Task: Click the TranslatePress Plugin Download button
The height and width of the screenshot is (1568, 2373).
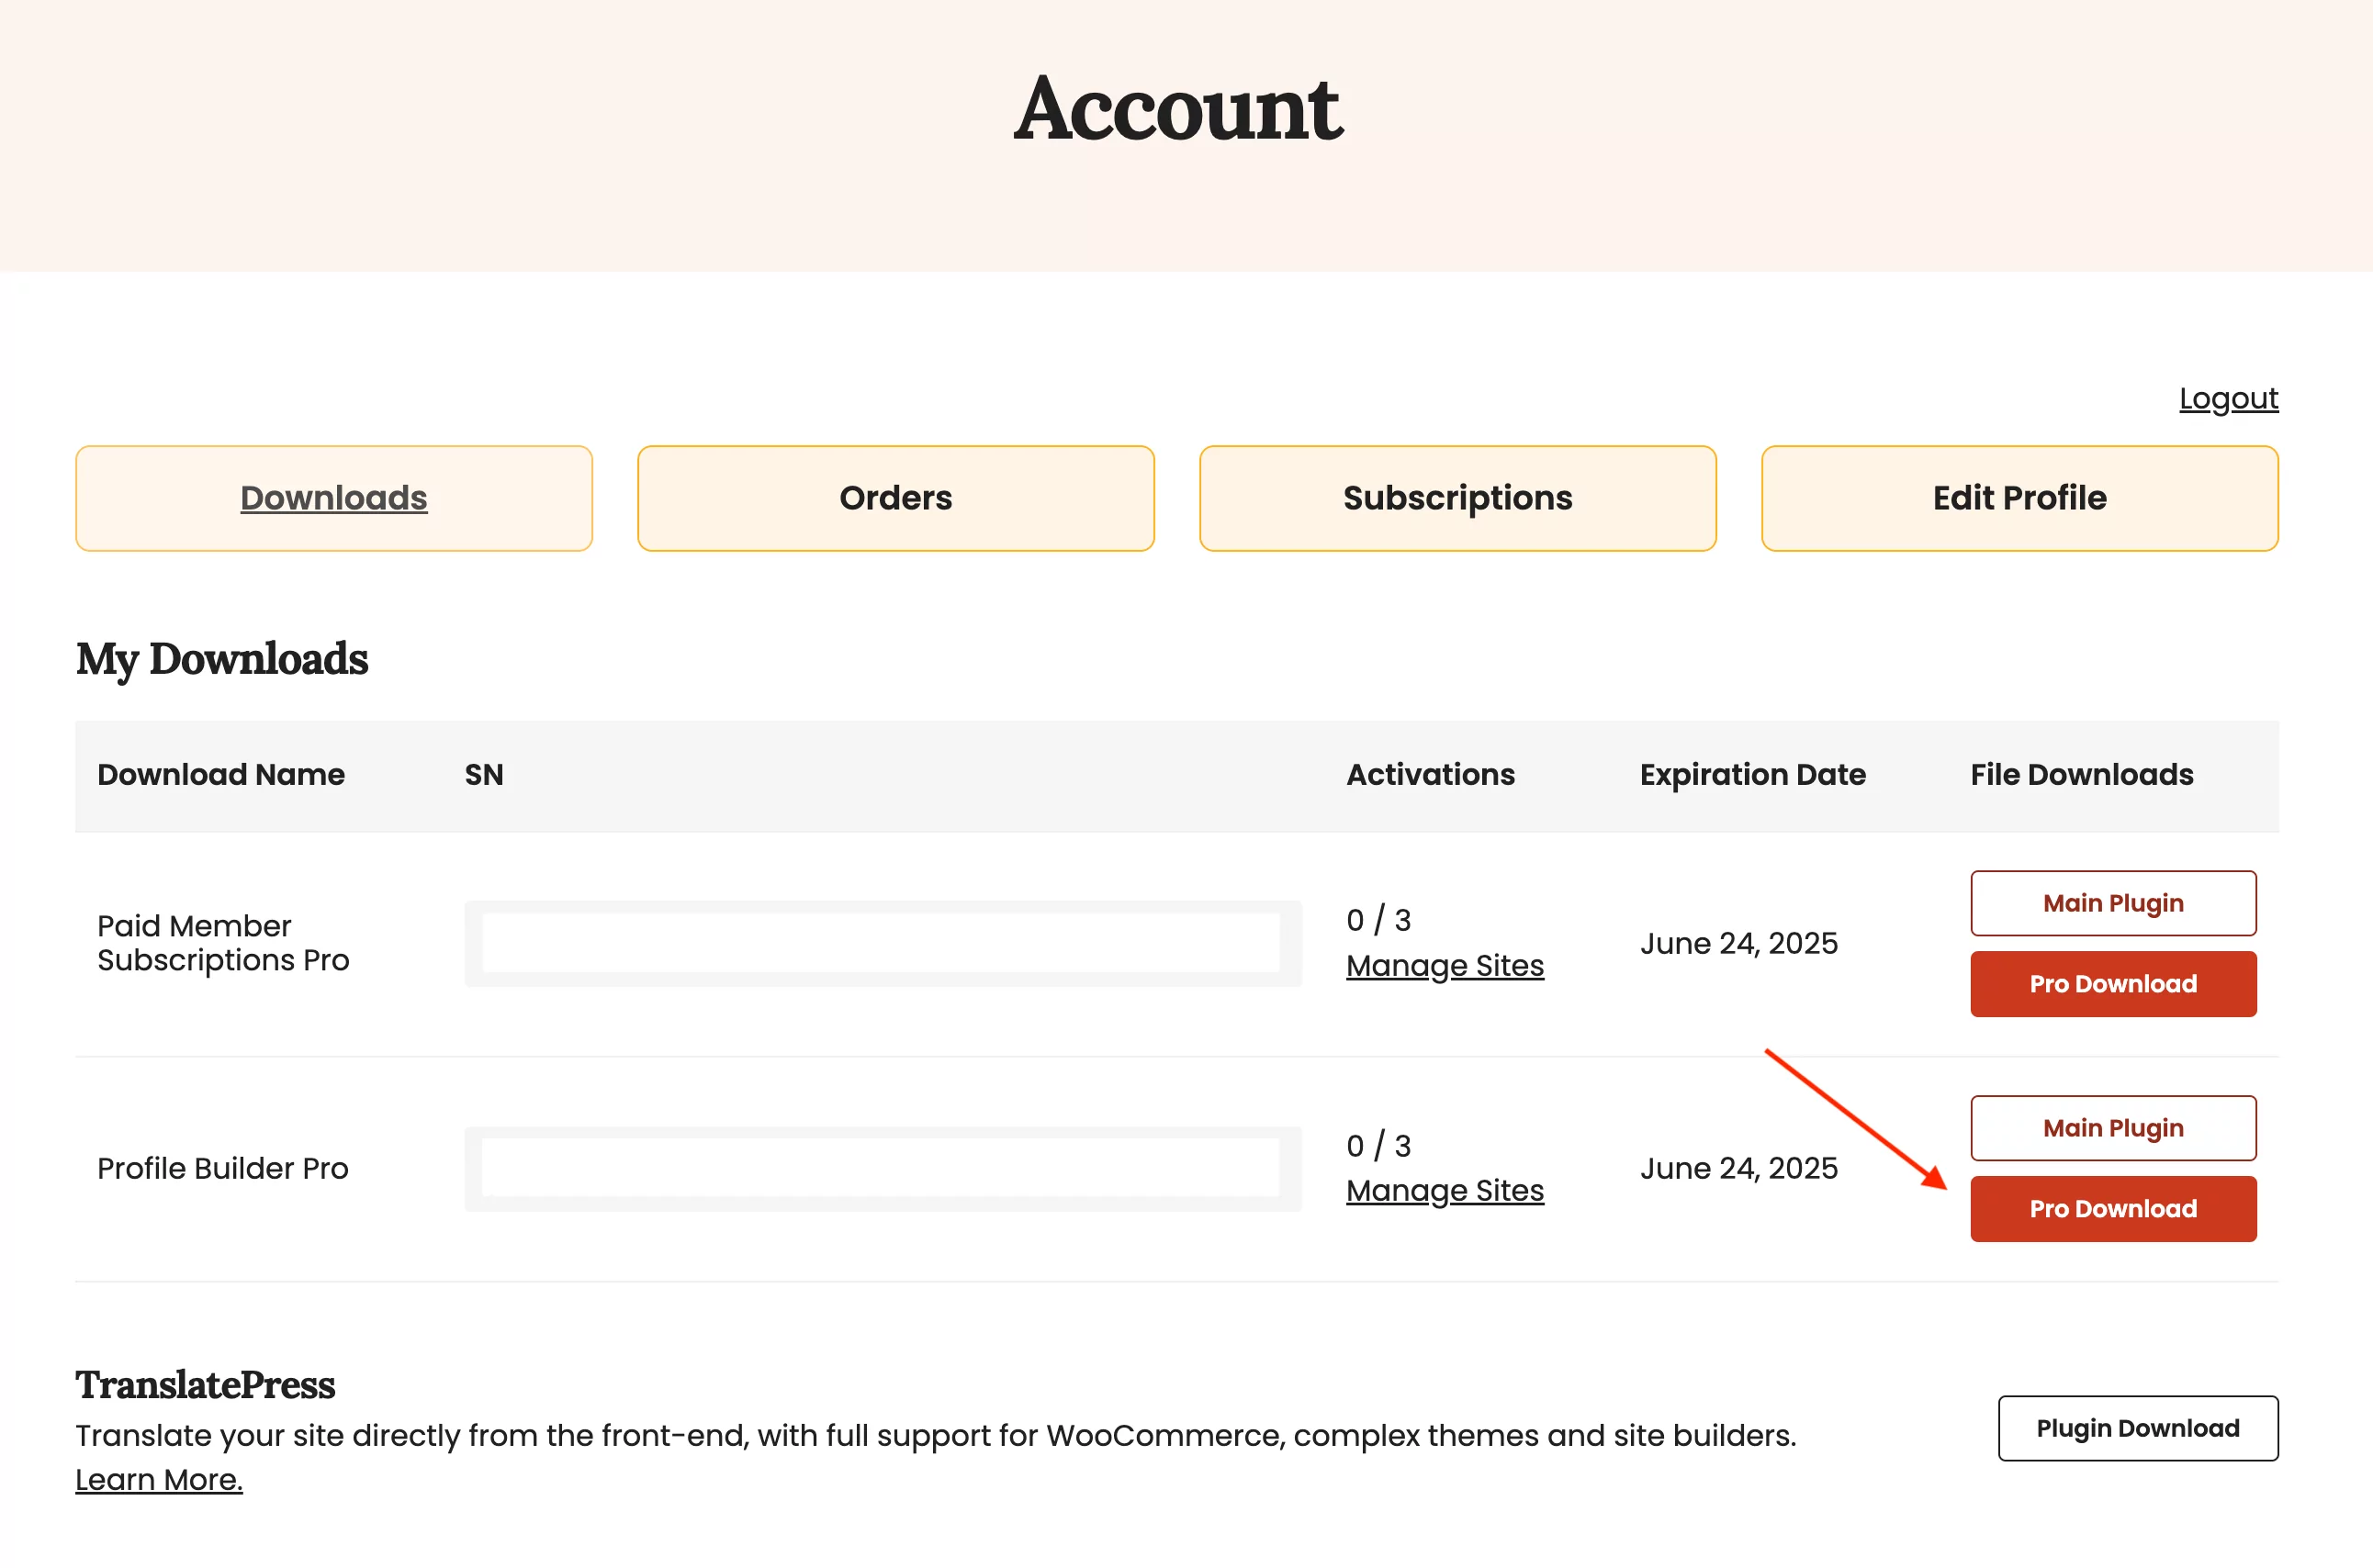Action: pyautogui.click(x=2138, y=1428)
